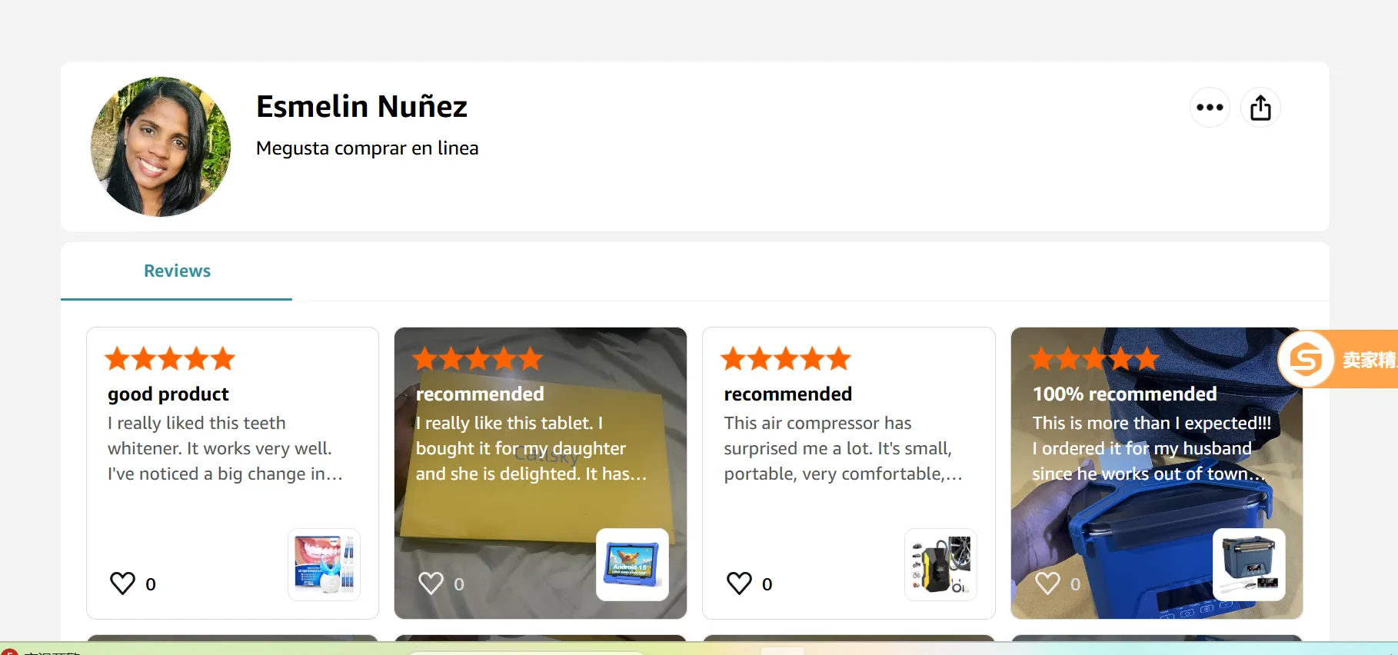Viewport: 1398px width, 655px height.
Task: Like the air compressor review heart
Action: (739, 584)
